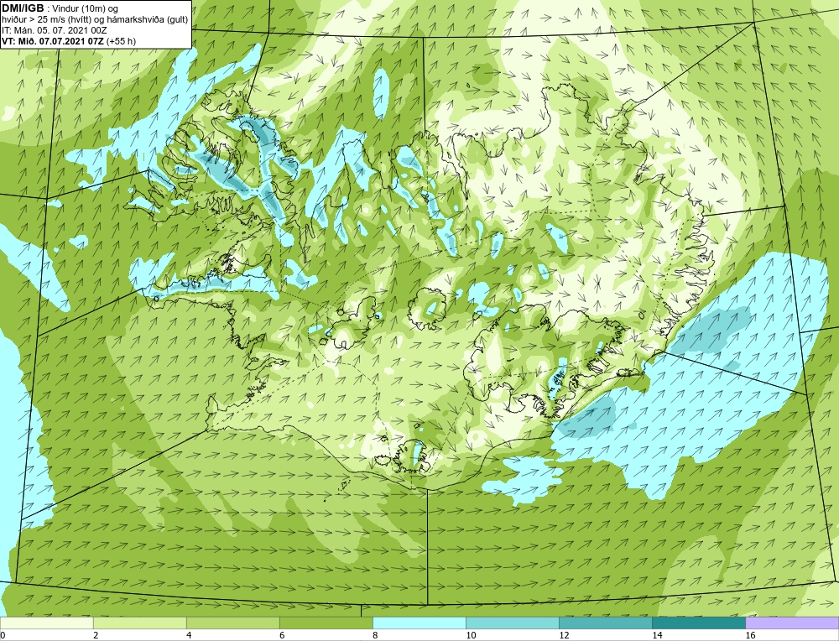Click the 'DMI/IGB' title text
Image resolution: width=839 pixels, height=641 pixels.
click(23, 8)
